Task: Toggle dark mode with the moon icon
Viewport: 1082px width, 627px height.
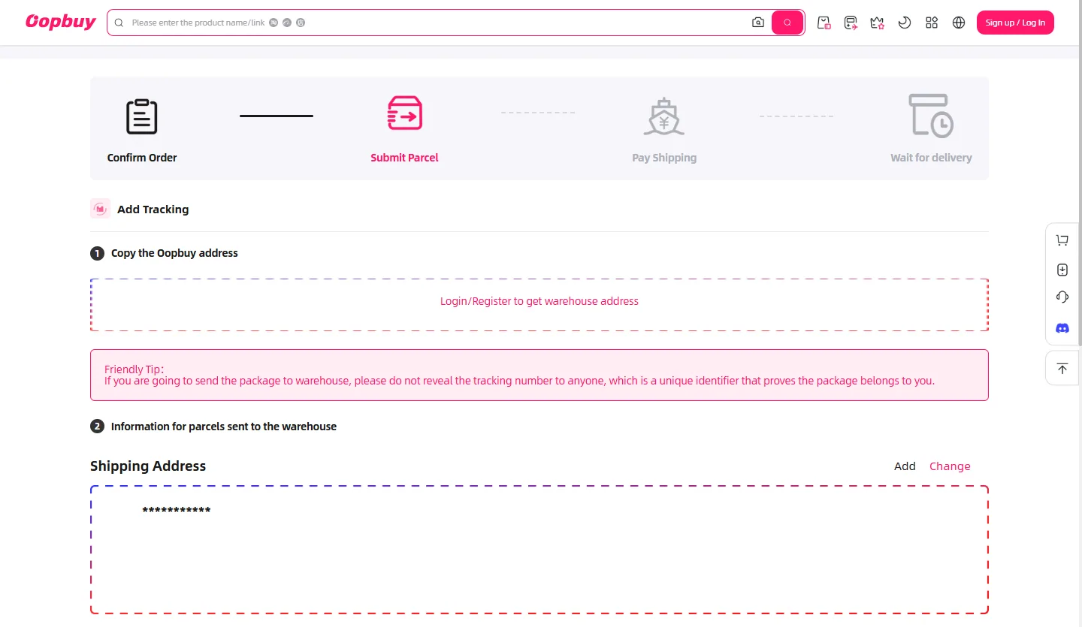Action: 905,23
